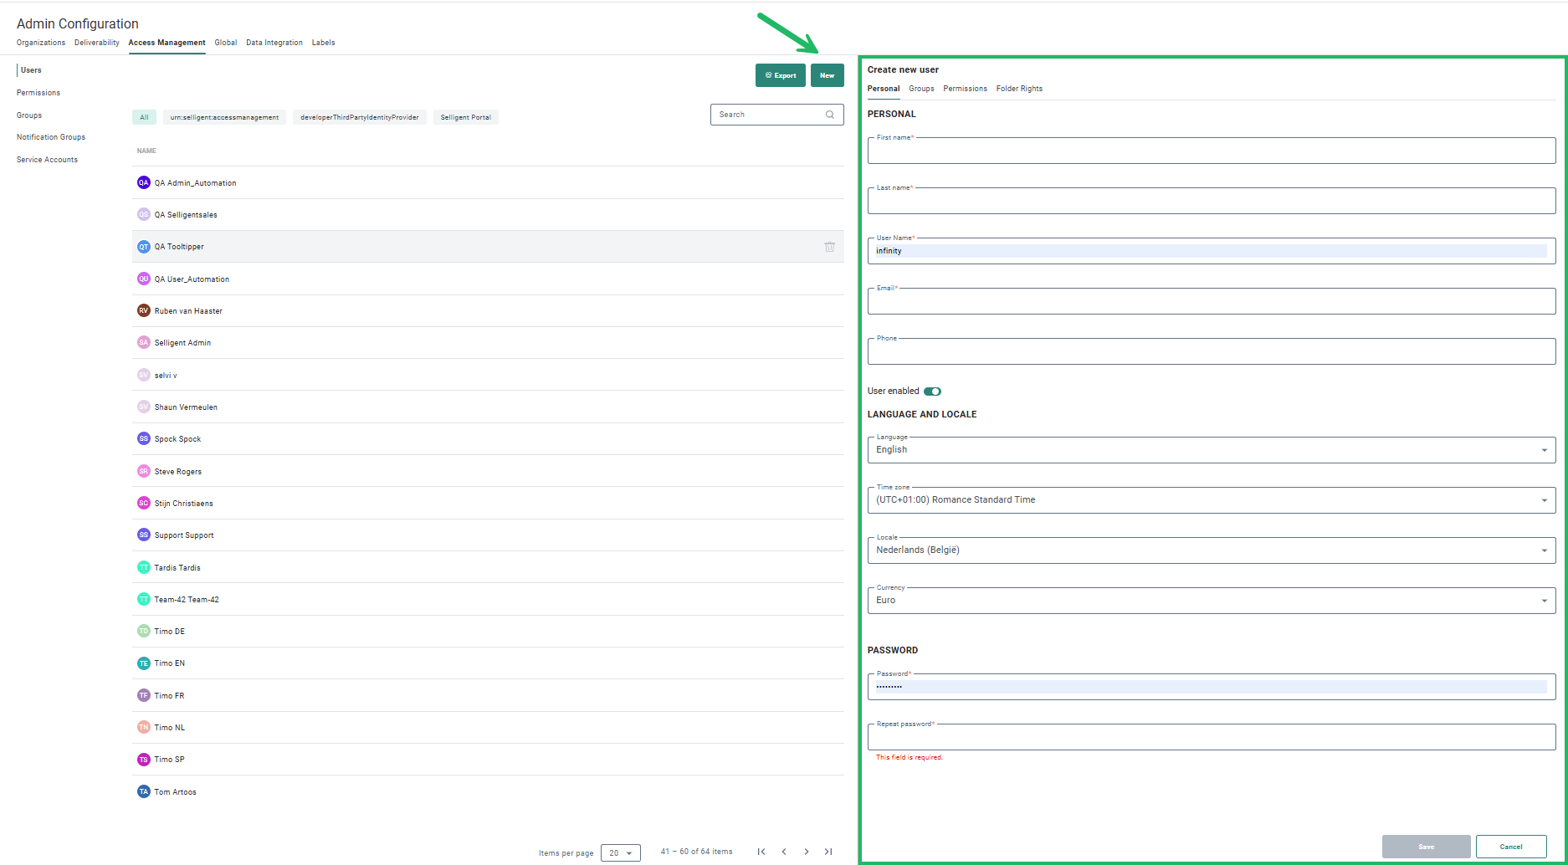Viewport: 1568px width, 865px height.
Task: Open the Data Integration tab
Action: coord(274,43)
